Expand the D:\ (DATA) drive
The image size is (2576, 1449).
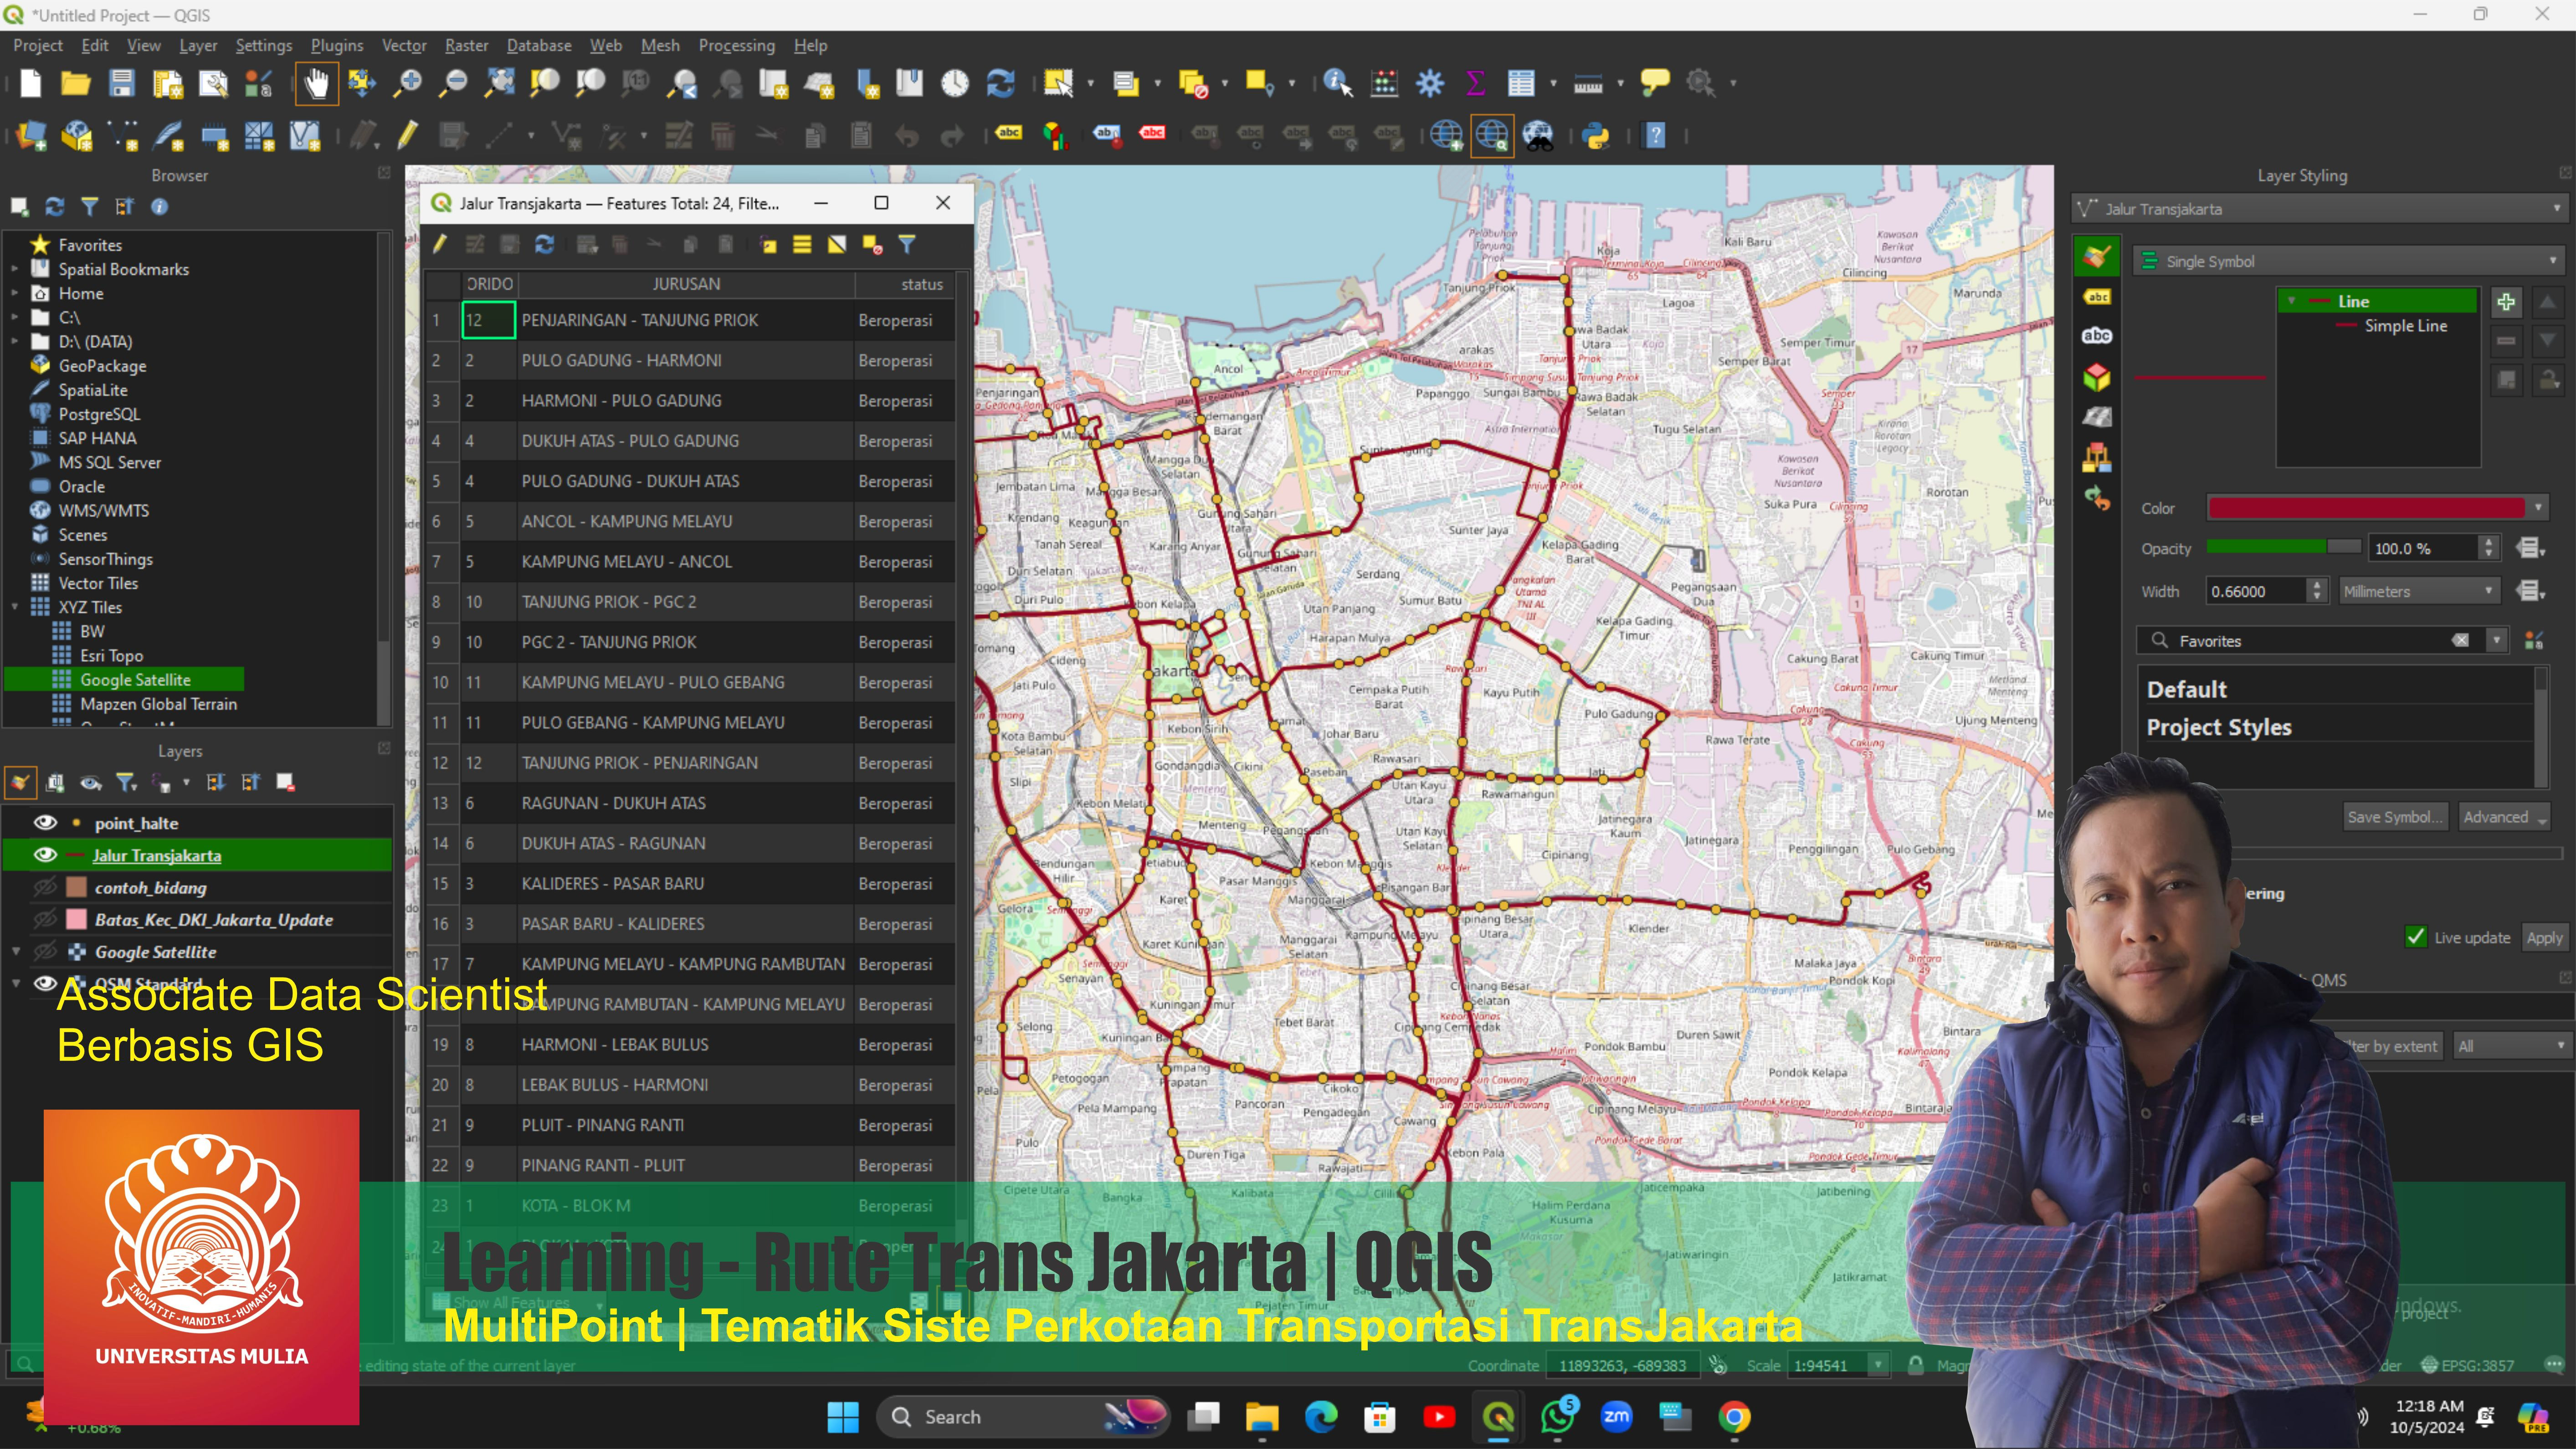click(x=15, y=342)
